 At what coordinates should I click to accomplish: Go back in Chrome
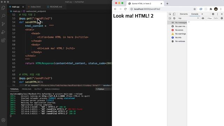point(115,9)
